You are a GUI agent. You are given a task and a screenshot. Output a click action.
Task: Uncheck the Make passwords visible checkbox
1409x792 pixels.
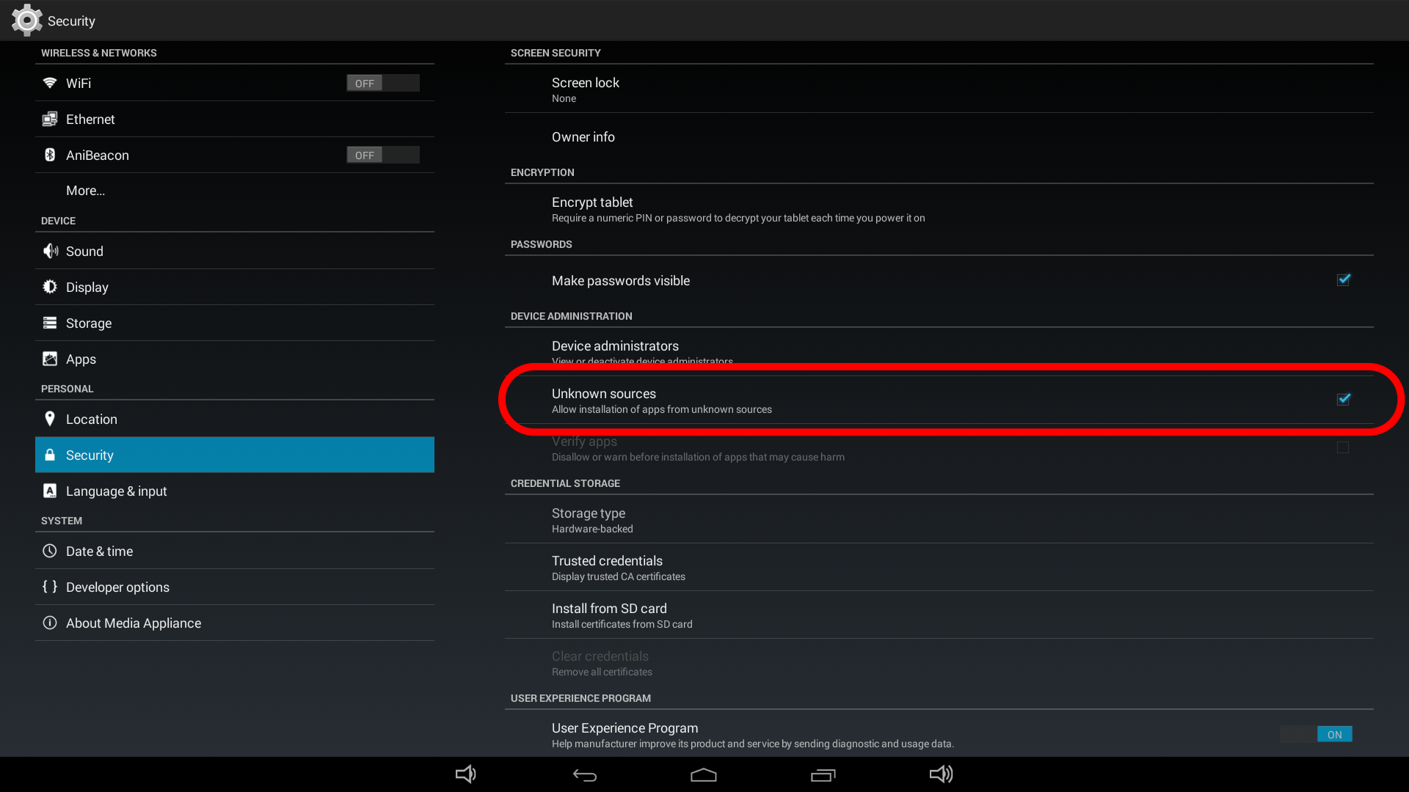coord(1344,280)
